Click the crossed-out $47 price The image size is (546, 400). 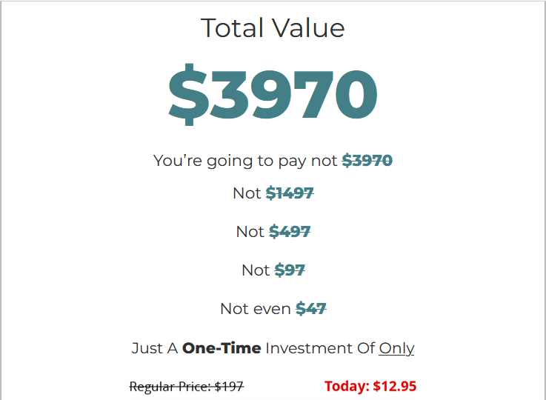[311, 309]
